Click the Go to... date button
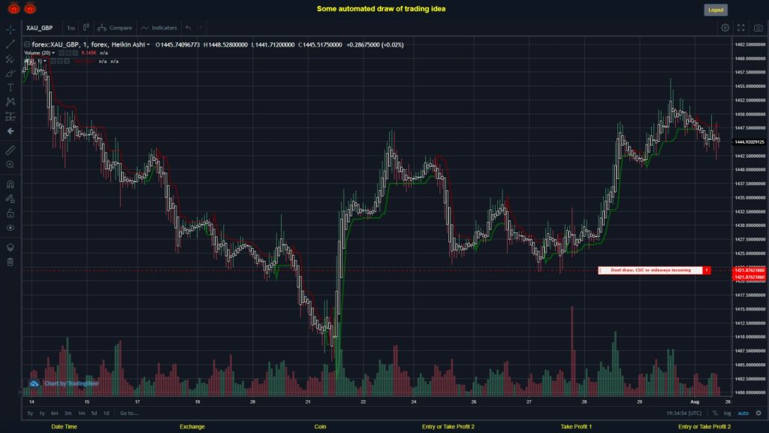Viewport: 769px width, 433px height. pyautogui.click(x=129, y=413)
